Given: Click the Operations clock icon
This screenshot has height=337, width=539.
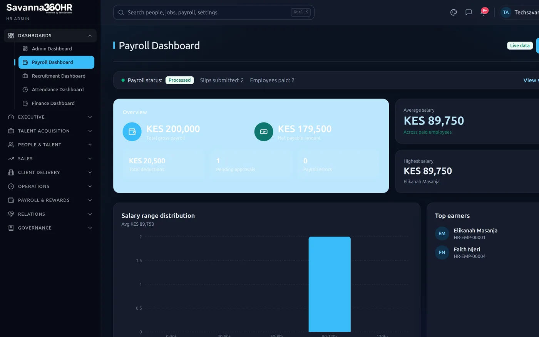Looking at the screenshot, I should (x=11, y=186).
